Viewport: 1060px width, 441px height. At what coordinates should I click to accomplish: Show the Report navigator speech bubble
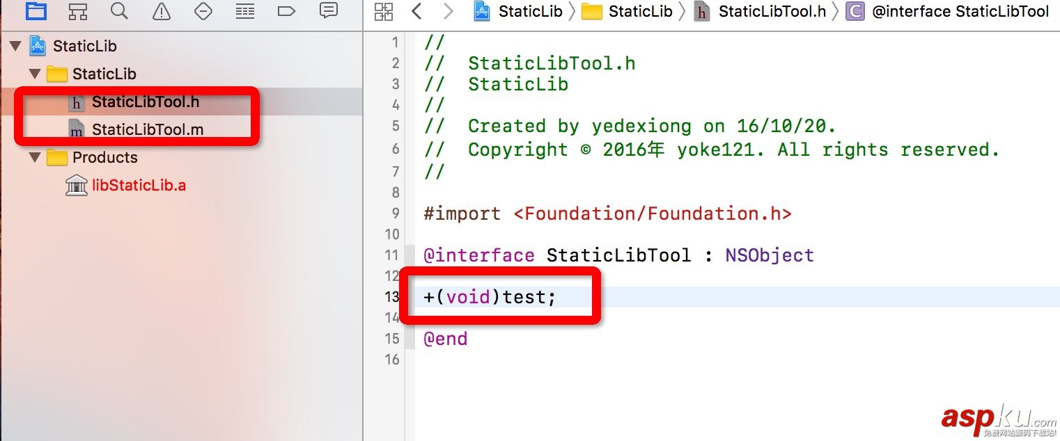click(328, 11)
